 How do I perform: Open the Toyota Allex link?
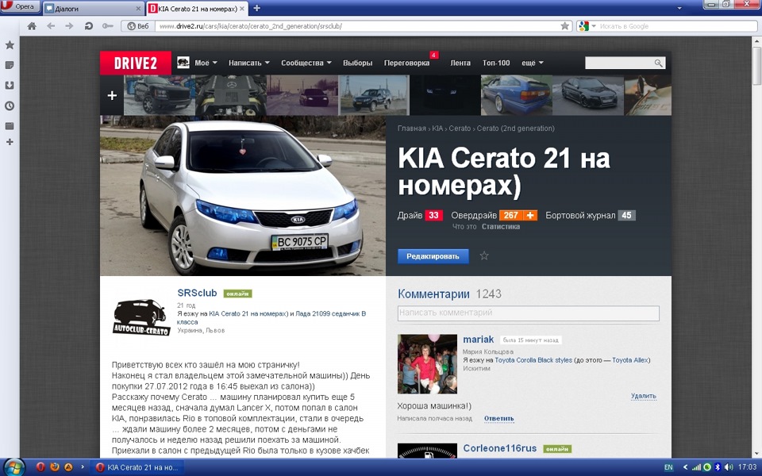(629, 360)
